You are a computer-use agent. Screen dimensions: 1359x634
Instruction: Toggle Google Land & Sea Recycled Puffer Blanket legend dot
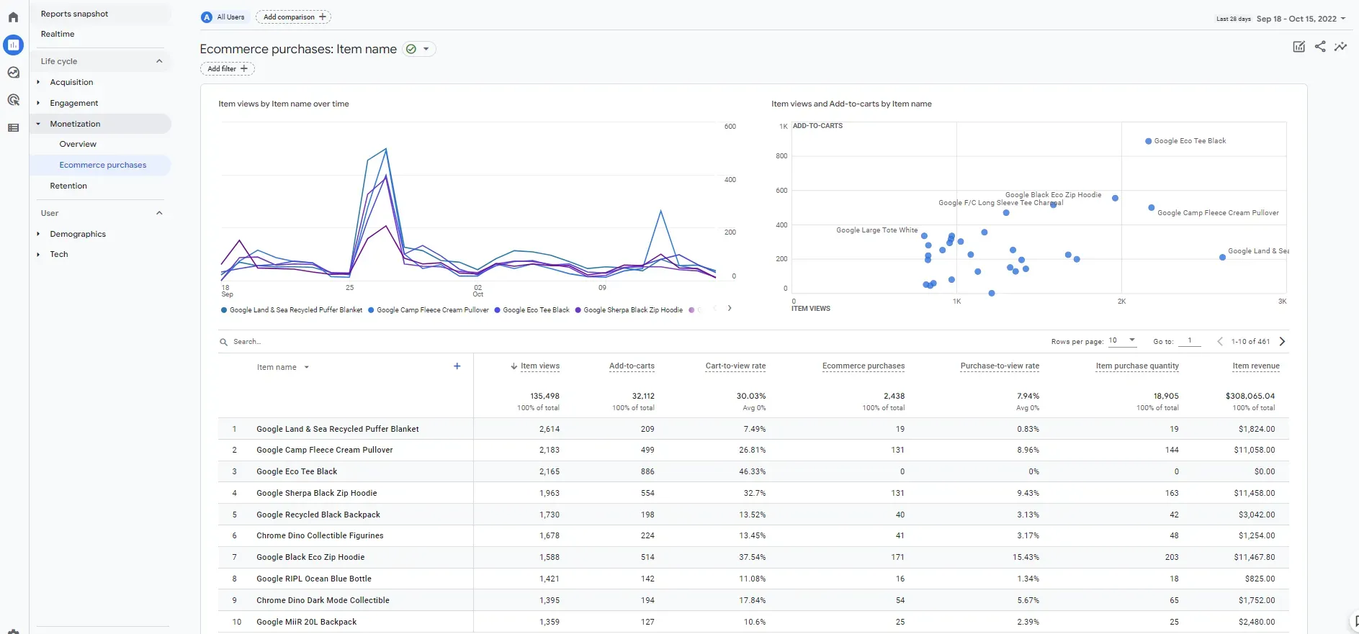click(x=224, y=310)
